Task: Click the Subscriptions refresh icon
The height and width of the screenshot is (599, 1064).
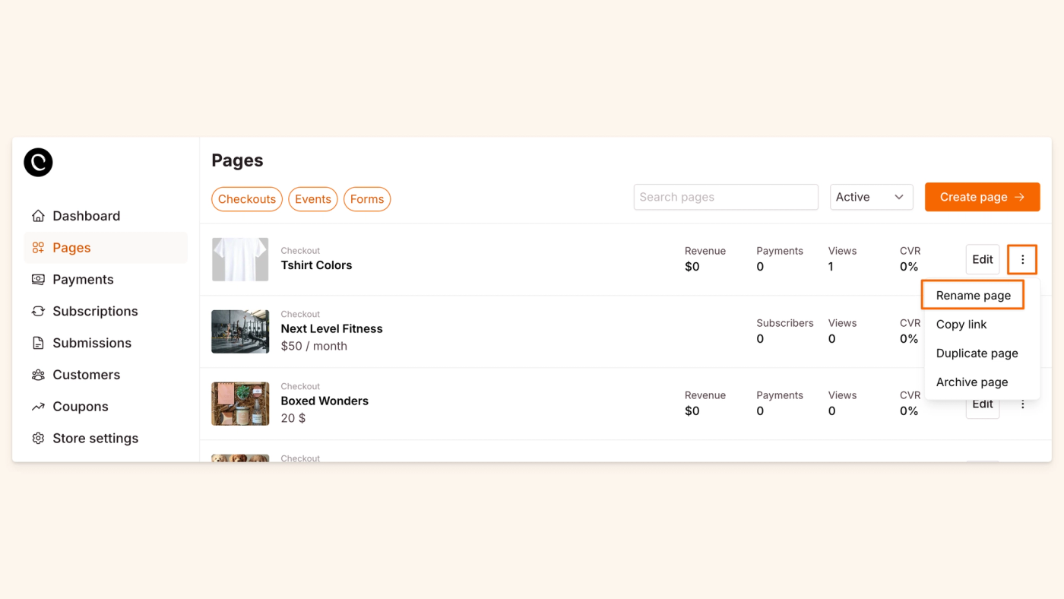Action: (38, 312)
